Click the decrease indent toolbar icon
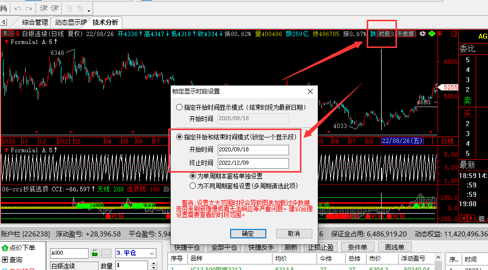The width and height of the screenshot is (488, 270). 55,8
